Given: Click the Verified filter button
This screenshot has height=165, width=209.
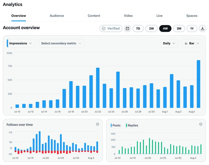Looking at the screenshot, I should [x=111, y=29].
